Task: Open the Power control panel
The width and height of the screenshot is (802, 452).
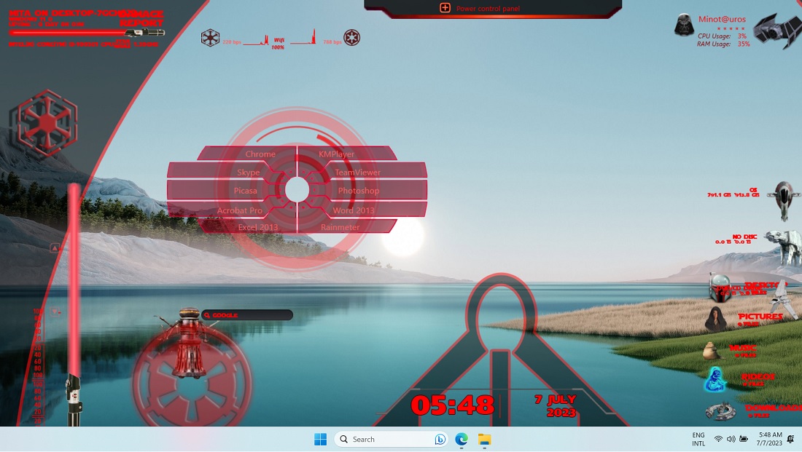Action: coord(487,8)
